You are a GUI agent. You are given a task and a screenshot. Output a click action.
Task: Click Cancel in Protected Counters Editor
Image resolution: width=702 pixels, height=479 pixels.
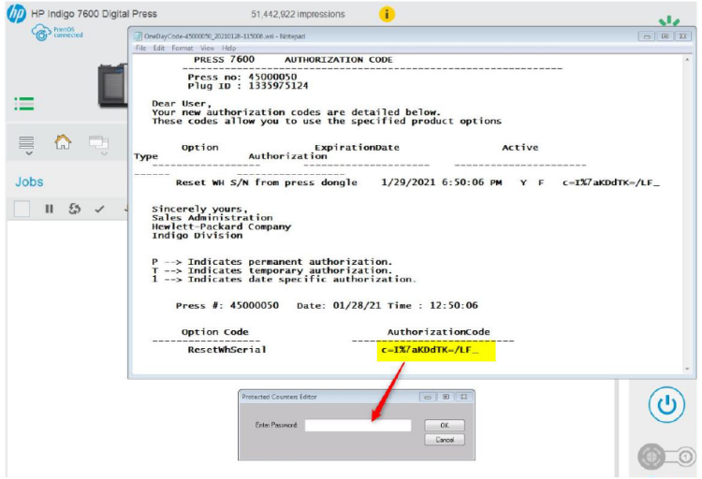click(444, 440)
